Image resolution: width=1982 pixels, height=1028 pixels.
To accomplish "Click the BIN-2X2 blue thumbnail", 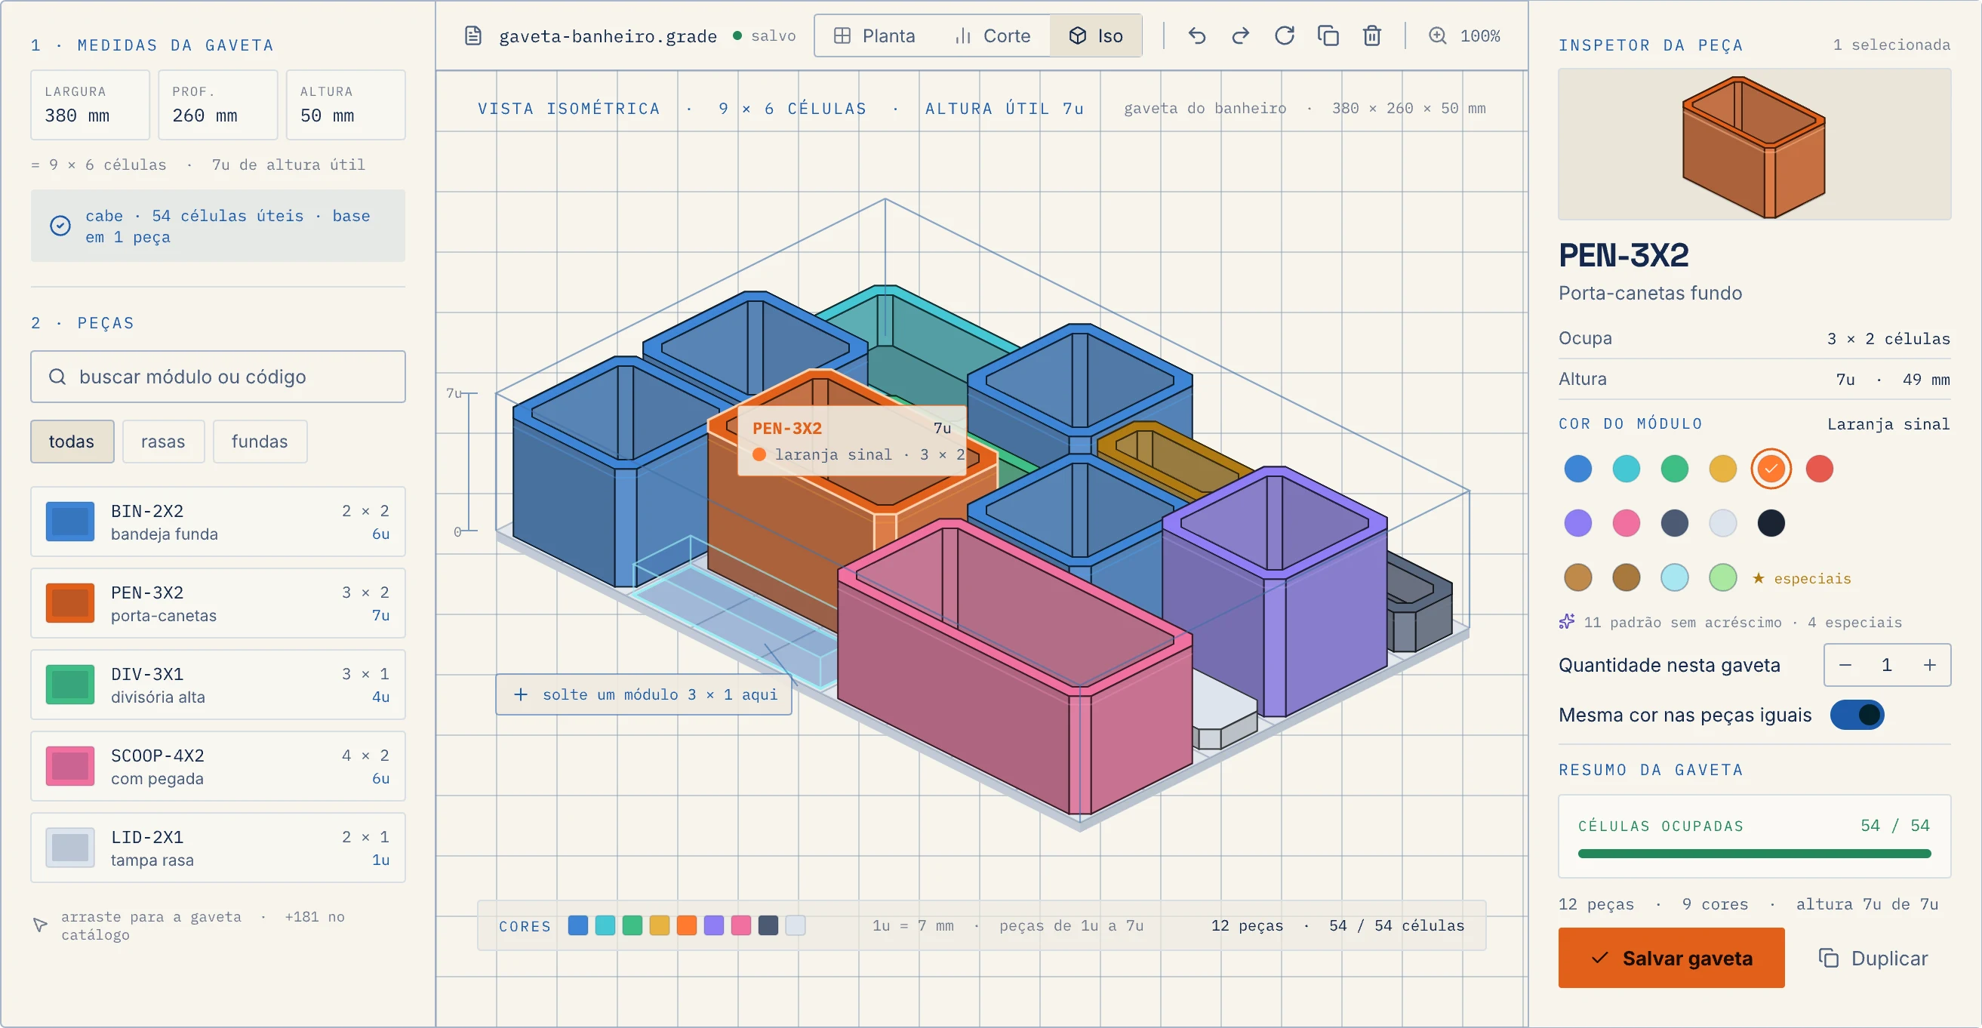I will click(70, 522).
